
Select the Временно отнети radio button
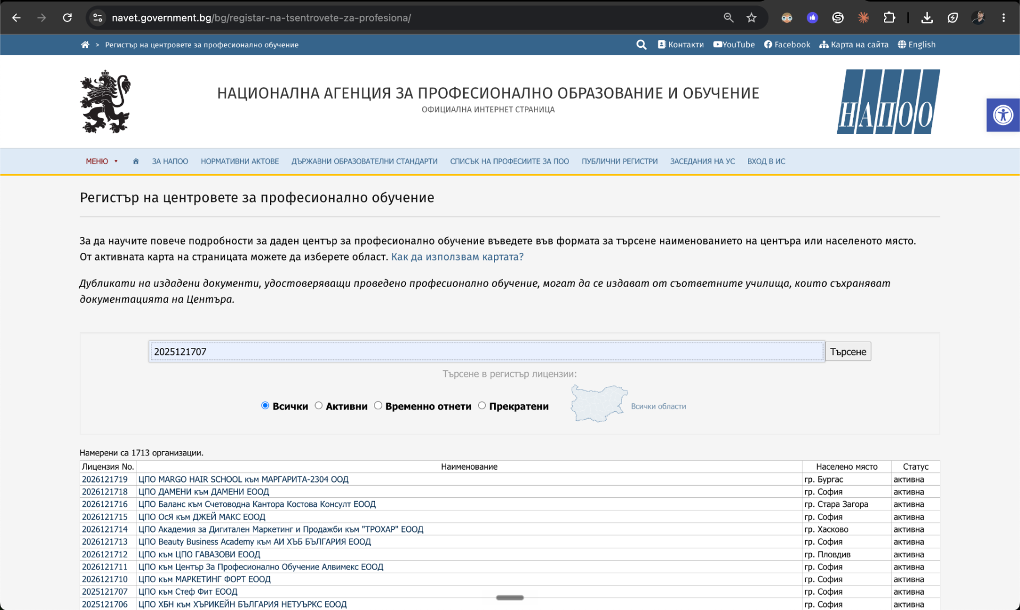pos(378,405)
